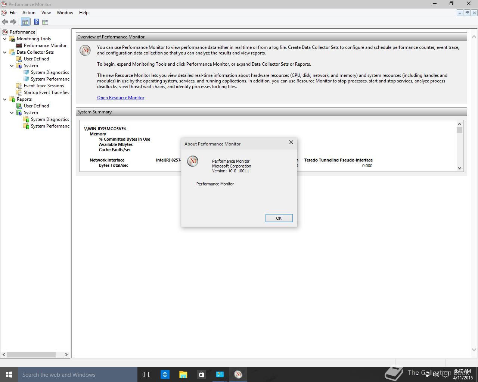Click the Open Resource Monitor link

[121, 98]
